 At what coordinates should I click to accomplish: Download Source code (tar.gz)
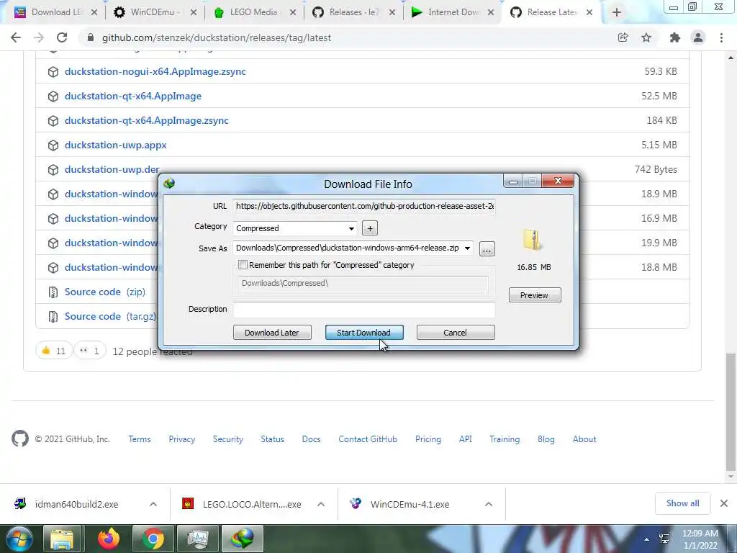pos(110,316)
